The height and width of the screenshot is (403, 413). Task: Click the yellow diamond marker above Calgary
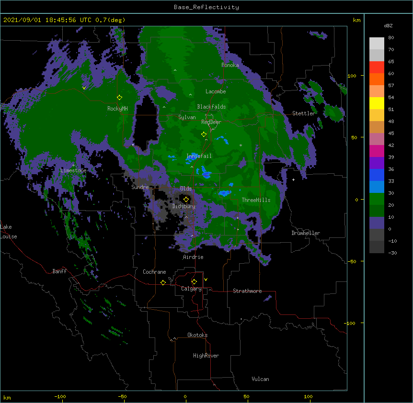(x=194, y=282)
